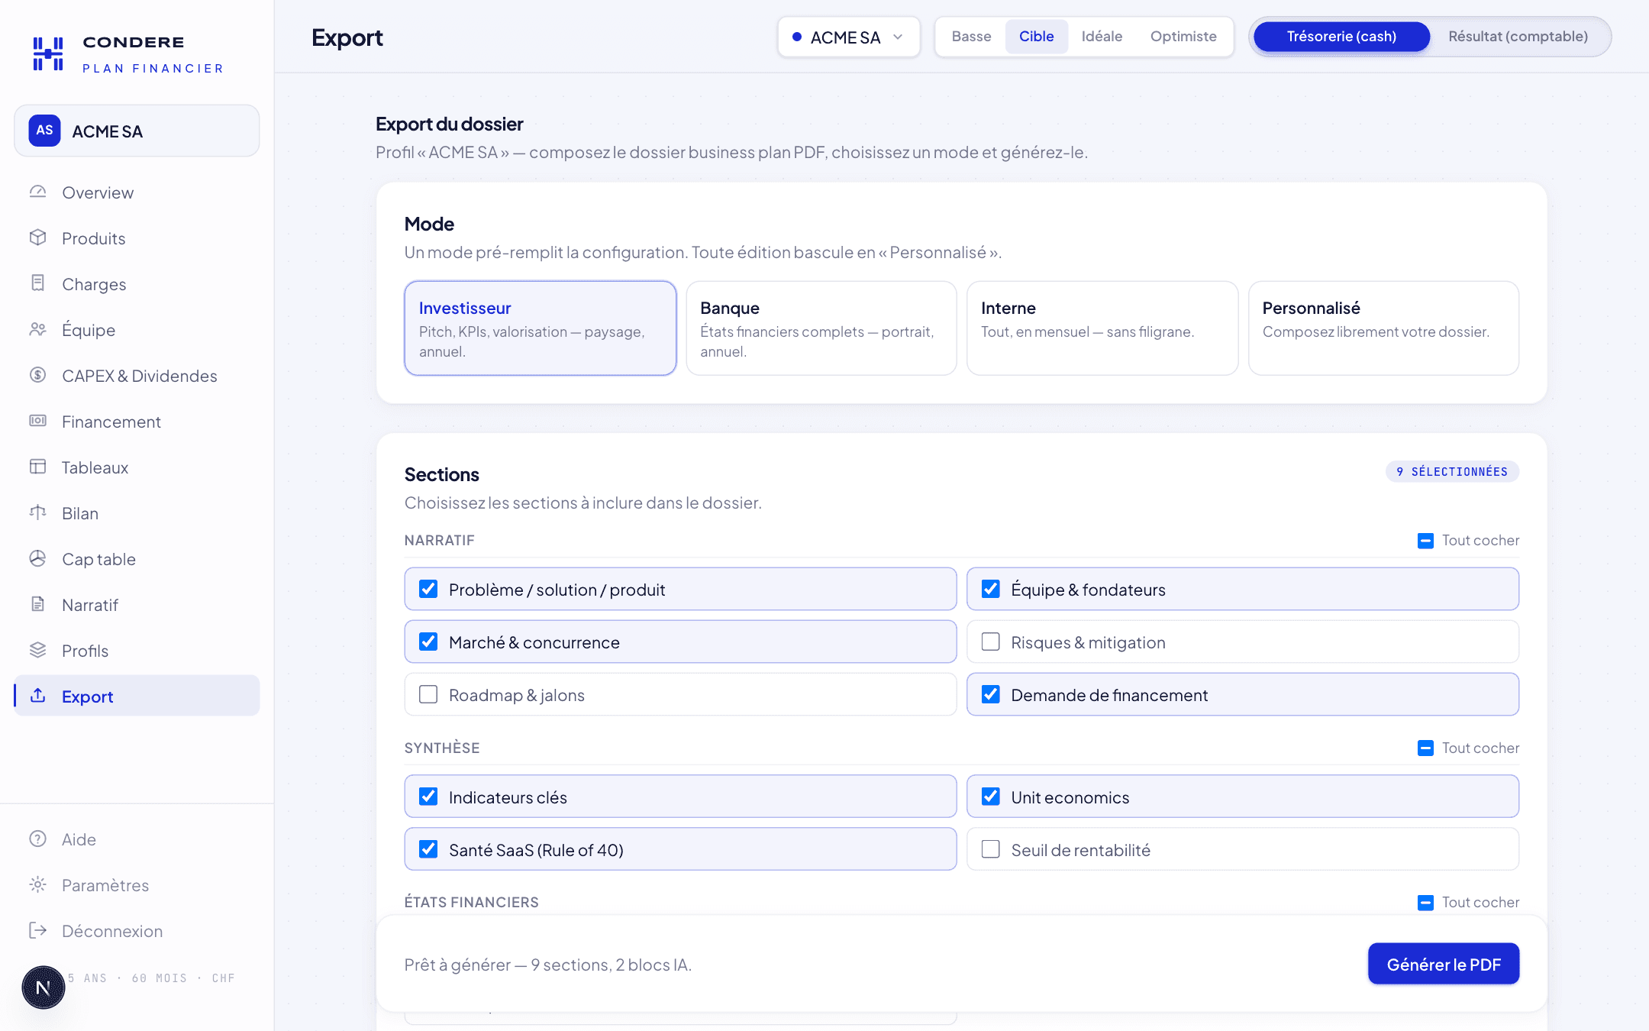This screenshot has height=1031, width=1649.
Task: Click the Financement banknote icon
Action: (38, 421)
